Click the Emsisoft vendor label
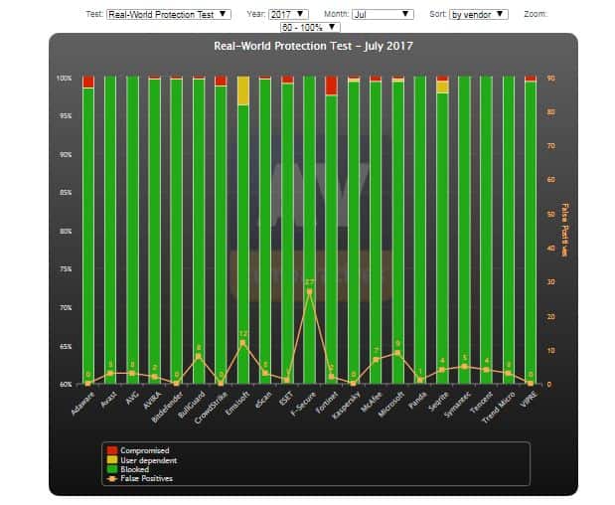This screenshot has width=615, height=505. (x=237, y=403)
